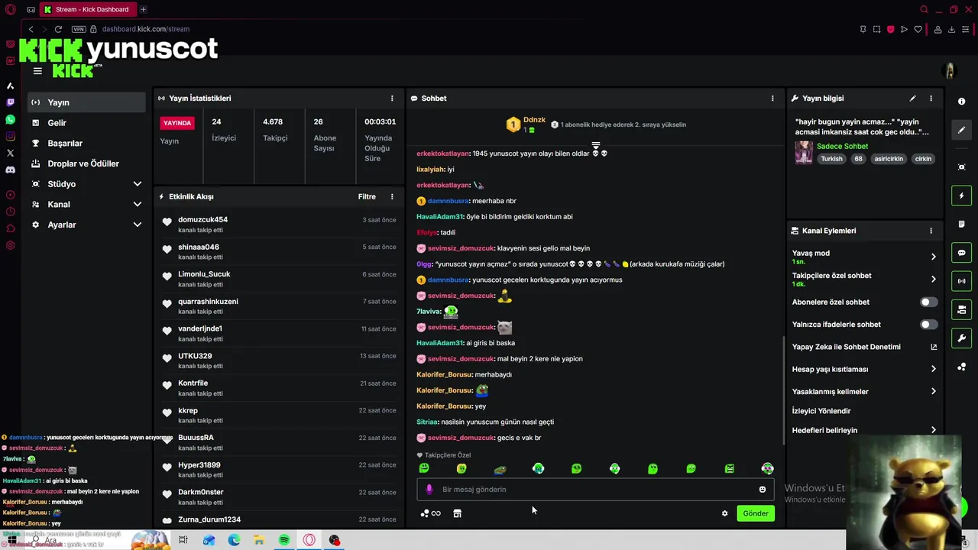Viewport: 978px width, 550px height.
Task: Click the chat bubble icon in right toolbar
Action: 962,253
